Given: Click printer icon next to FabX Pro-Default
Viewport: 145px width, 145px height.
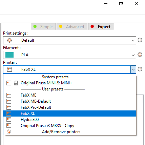Looking at the screenshot, I should (x=9, y=107).
